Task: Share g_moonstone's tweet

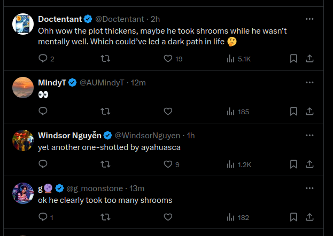Action: coord(309,217)
